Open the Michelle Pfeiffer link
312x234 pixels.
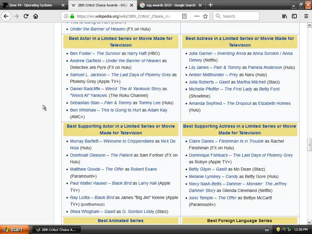(204, 89)
